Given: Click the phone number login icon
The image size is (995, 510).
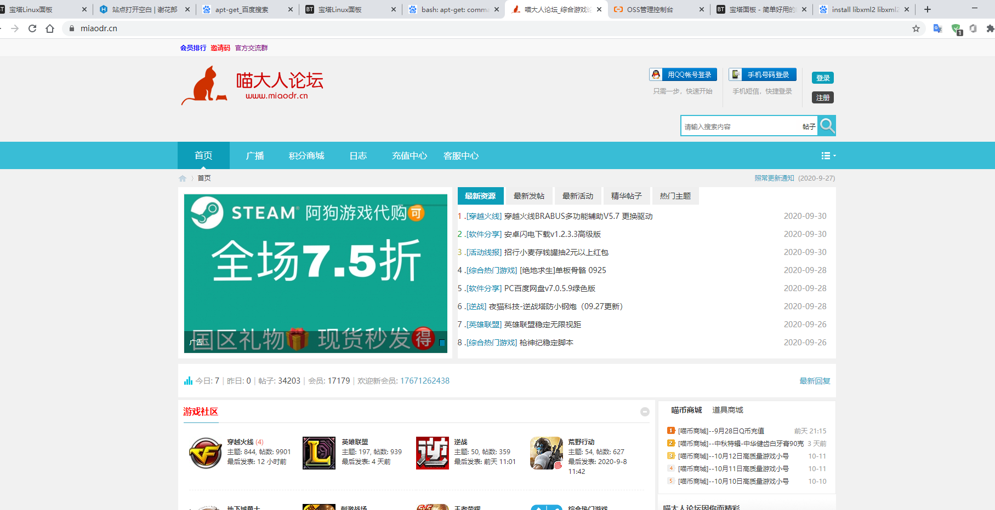Looking at the screenshot, I should pos(736,74).
